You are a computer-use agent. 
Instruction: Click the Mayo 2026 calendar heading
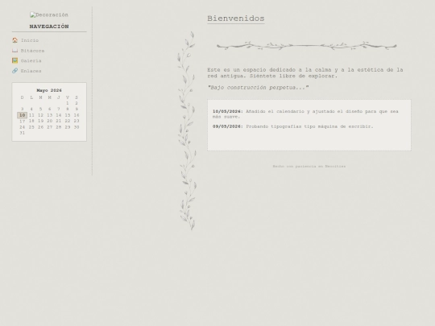pyautogui.click(x=49, y=90)
